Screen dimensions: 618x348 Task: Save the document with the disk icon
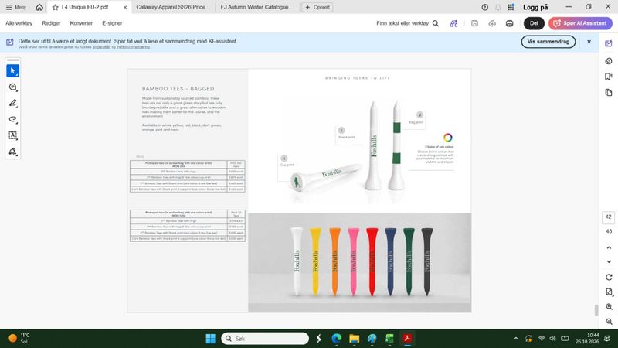(474, 23)
